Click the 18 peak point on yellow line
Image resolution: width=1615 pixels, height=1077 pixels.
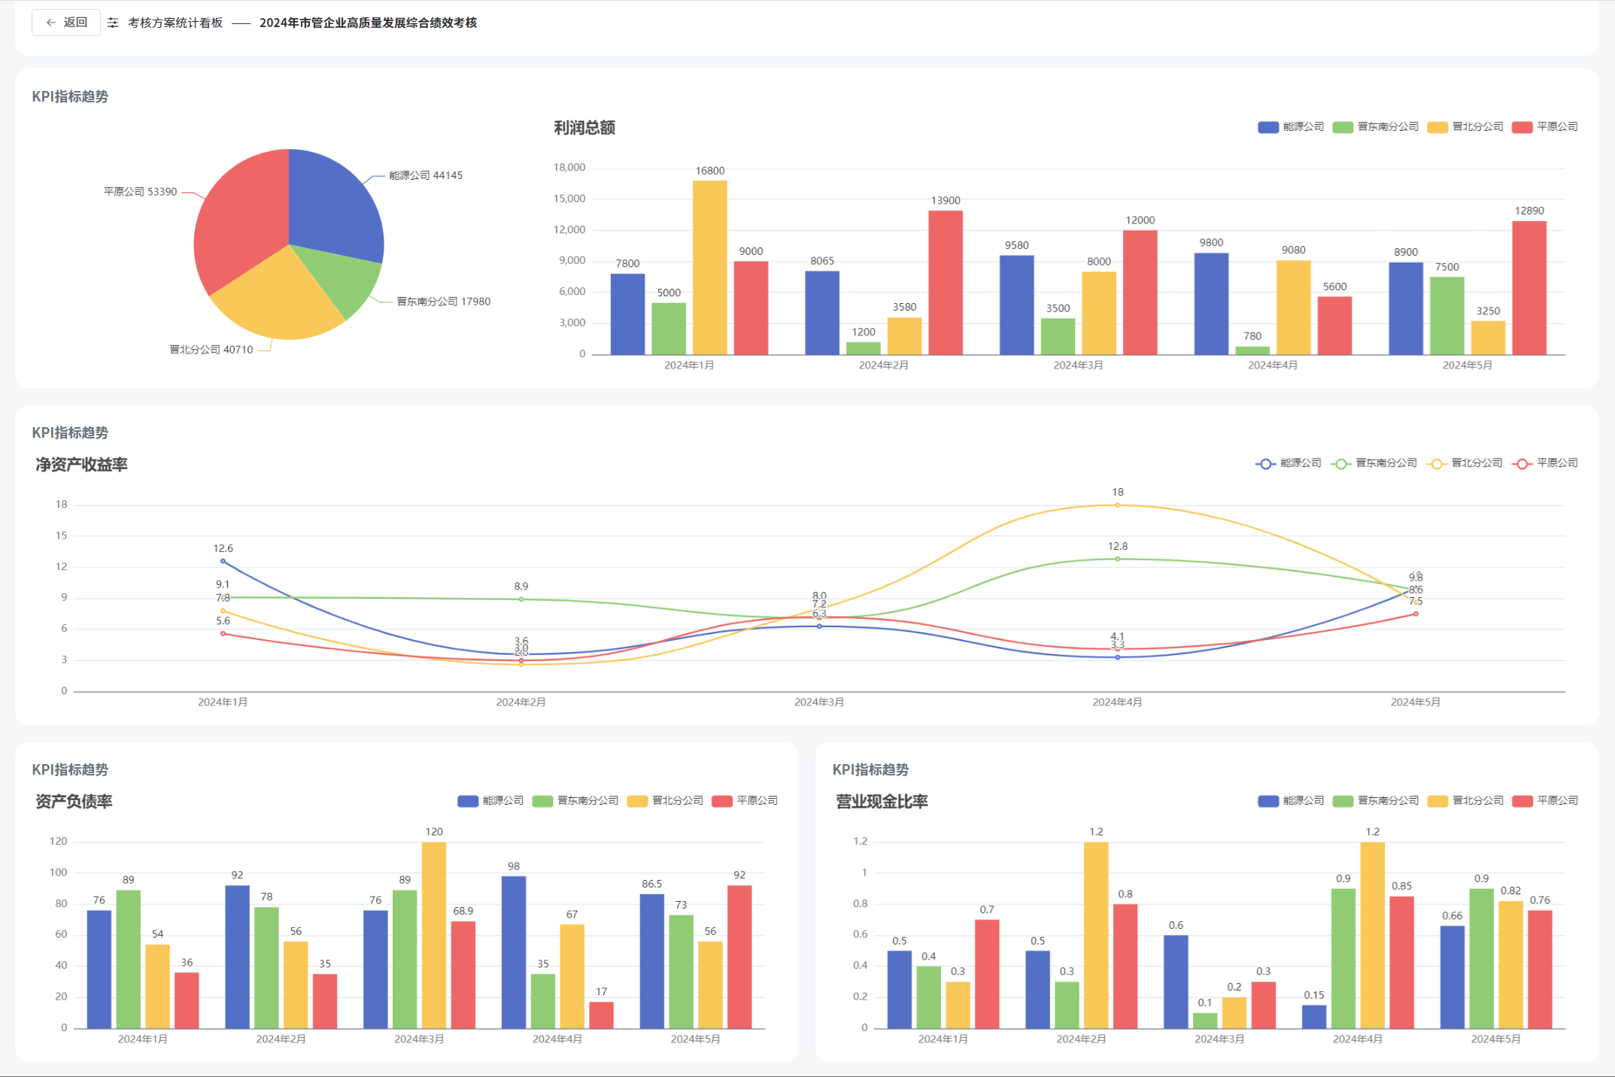click(1118, 505)
